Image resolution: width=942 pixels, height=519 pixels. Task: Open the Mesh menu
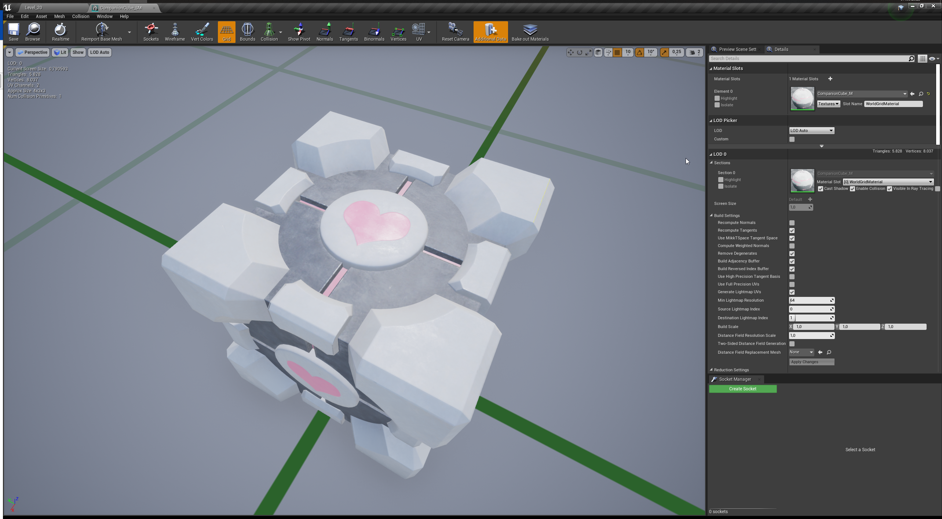[x=59, y=16]
